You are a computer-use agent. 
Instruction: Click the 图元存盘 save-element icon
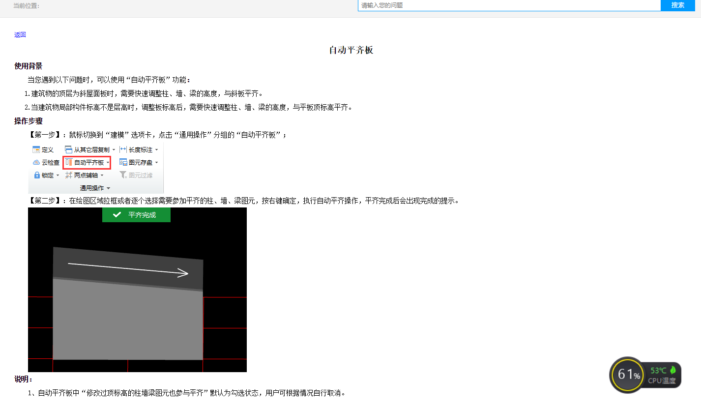pyautogui.click(x=123, y=162)
